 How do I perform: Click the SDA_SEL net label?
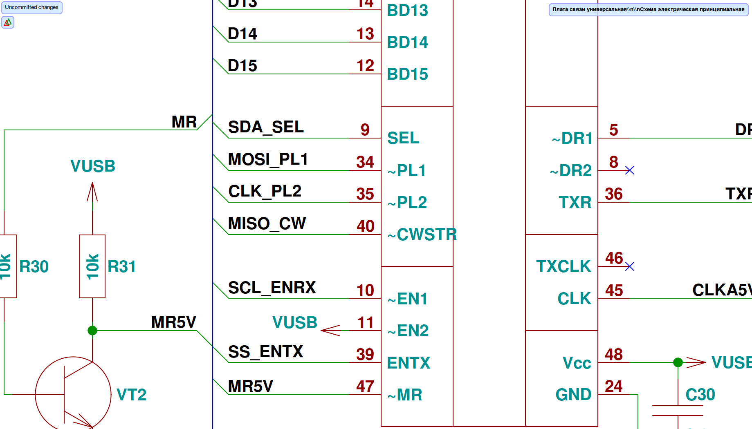[x=266, y=127]
